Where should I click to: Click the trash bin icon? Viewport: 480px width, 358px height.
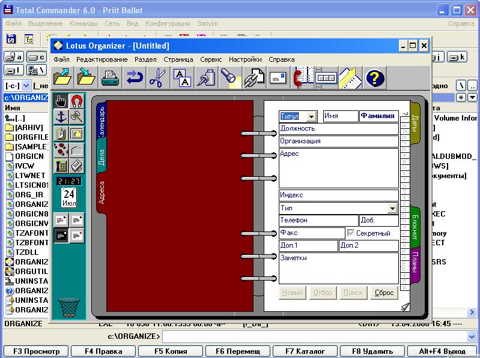[x=69, y=307]
